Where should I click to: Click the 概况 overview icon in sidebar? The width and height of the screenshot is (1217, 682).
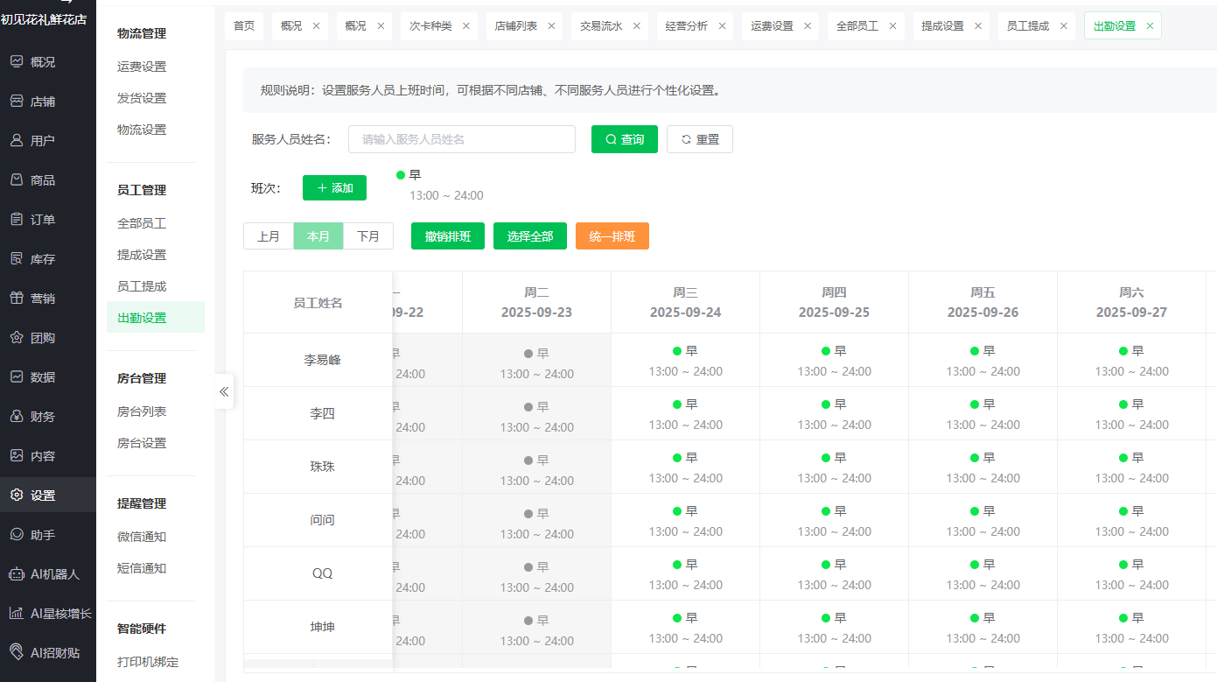[x=17, y=61]
